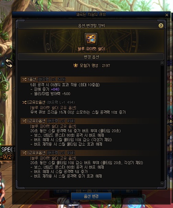Click the scrollbar up arrow
Image resolution: width=173 pixels, height=208 pixels.
[162, 63]
